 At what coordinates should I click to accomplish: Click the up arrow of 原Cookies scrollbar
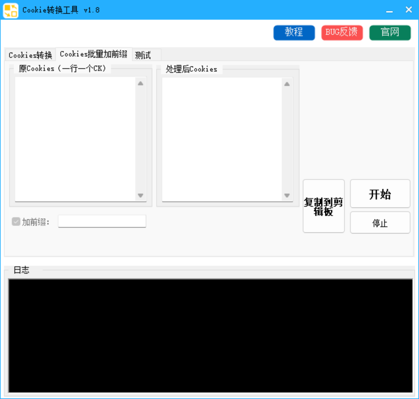[x=141, y=83]
